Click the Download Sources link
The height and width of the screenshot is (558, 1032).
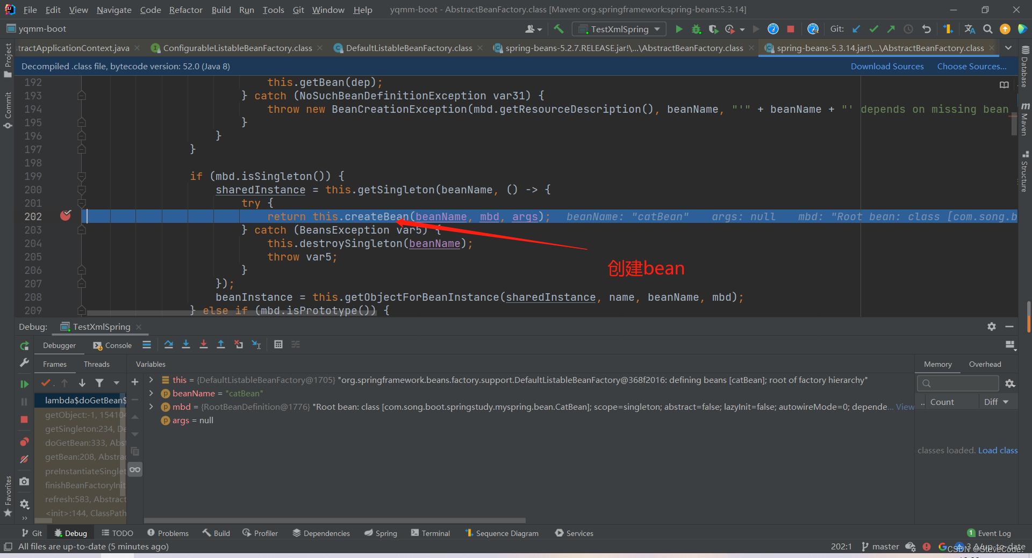(x=887, y=66)
